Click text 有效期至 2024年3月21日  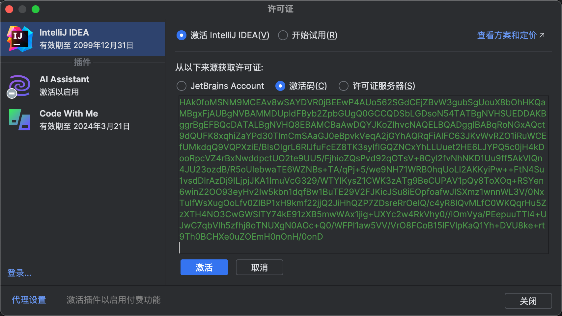(85, 126)
